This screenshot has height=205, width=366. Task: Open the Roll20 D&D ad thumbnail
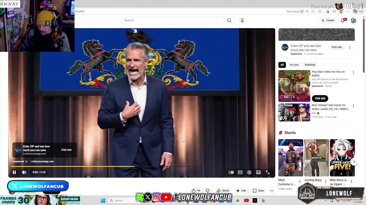pyautogui.click(x=294, y=86)
